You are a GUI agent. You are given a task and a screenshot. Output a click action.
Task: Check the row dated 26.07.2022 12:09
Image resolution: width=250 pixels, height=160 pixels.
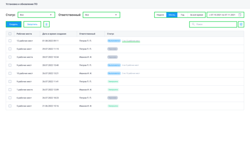pos(10,90)
